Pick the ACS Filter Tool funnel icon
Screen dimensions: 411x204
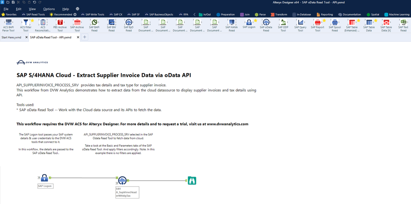(26, 22)
